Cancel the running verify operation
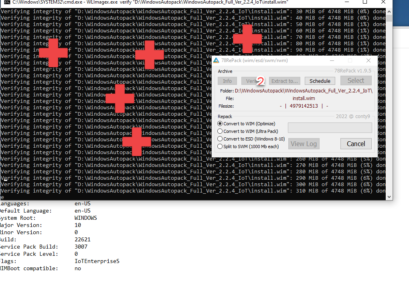The width and height of the screenshot is (409, 281). click(356, 144)
